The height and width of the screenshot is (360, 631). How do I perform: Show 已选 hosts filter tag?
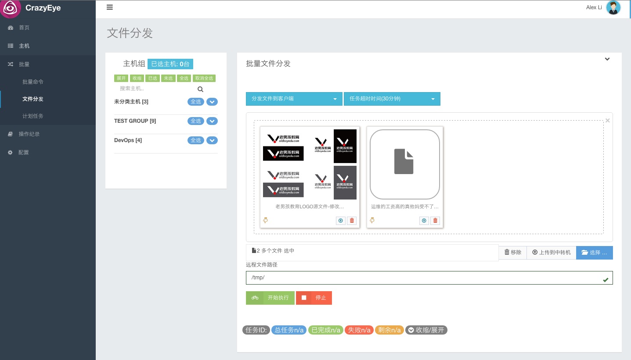pos(152,78)
